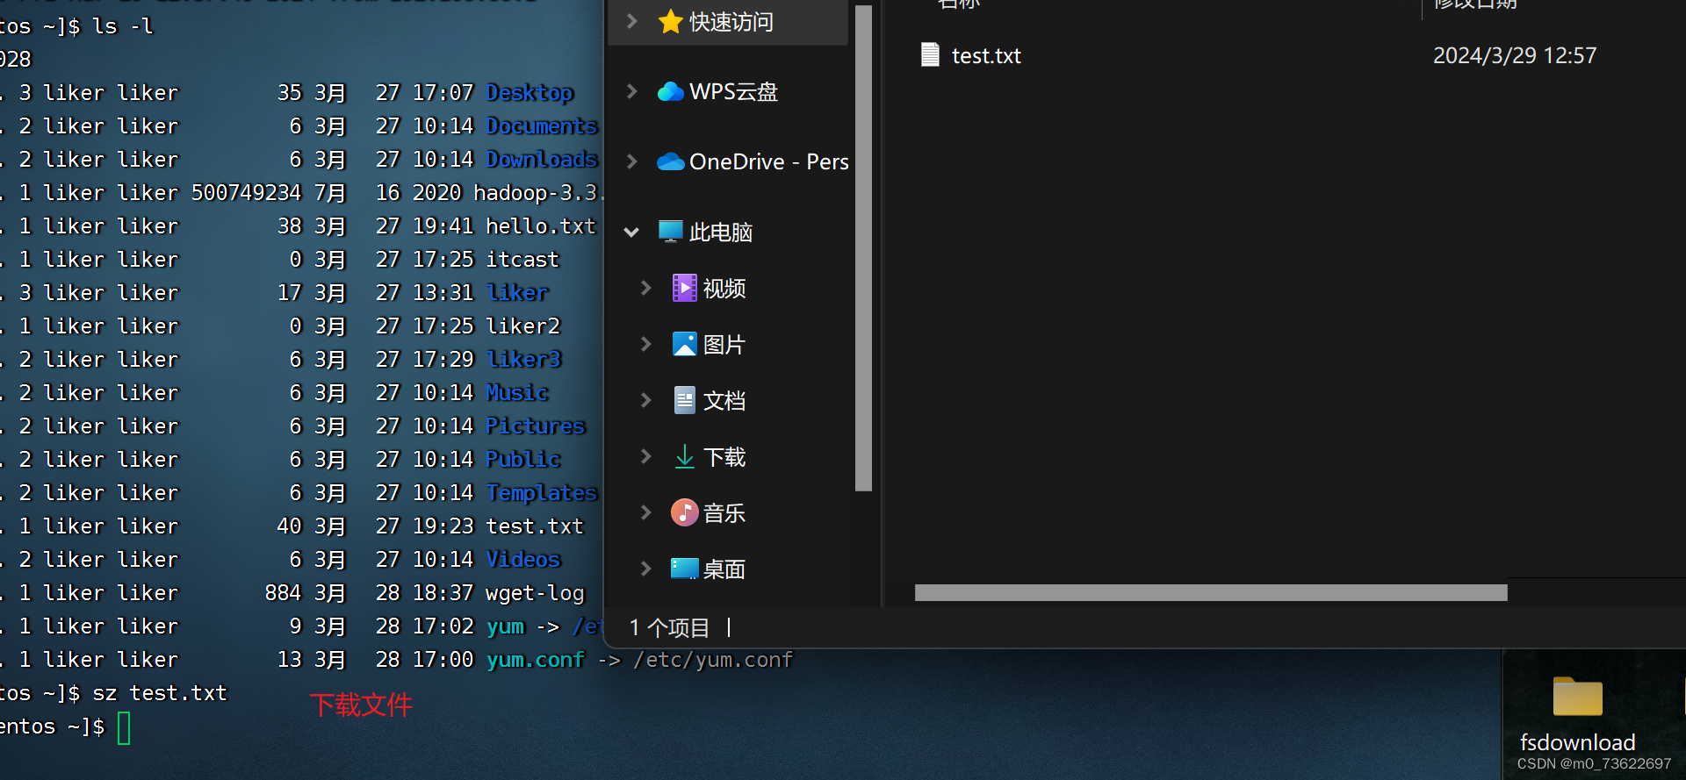
Task: Expand the 文档 folder node
Action: [645, 400]
